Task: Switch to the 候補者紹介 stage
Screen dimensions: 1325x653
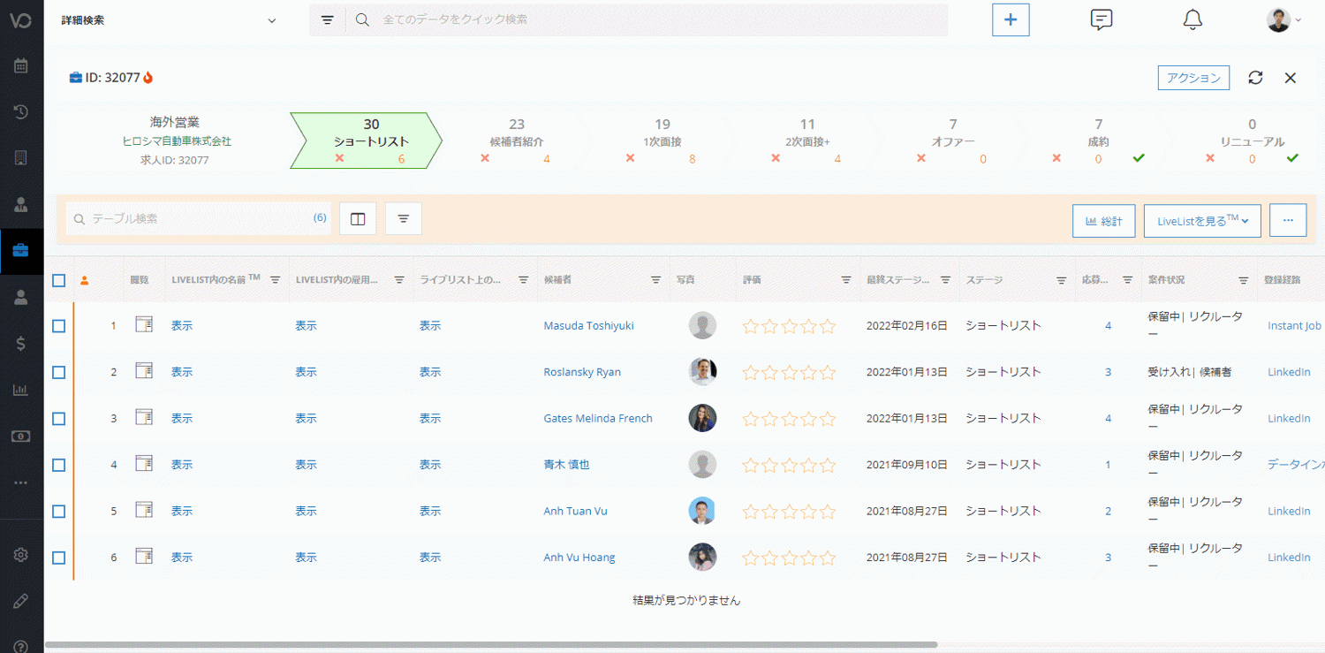Action: (x=516, y=140)
